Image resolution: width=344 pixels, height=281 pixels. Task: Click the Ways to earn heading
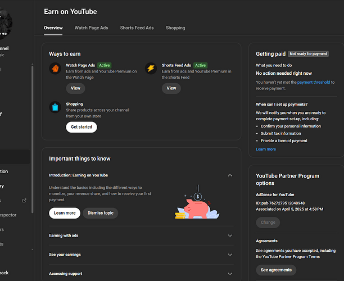65,54
